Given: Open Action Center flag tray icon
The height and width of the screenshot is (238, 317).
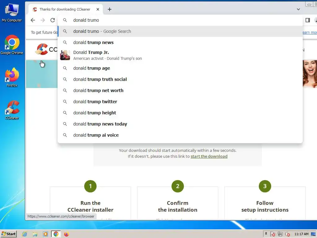Looking at the screenshot, I should tap(272, 234).
